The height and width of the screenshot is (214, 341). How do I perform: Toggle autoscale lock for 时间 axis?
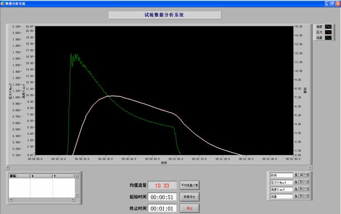pos(296,175)
